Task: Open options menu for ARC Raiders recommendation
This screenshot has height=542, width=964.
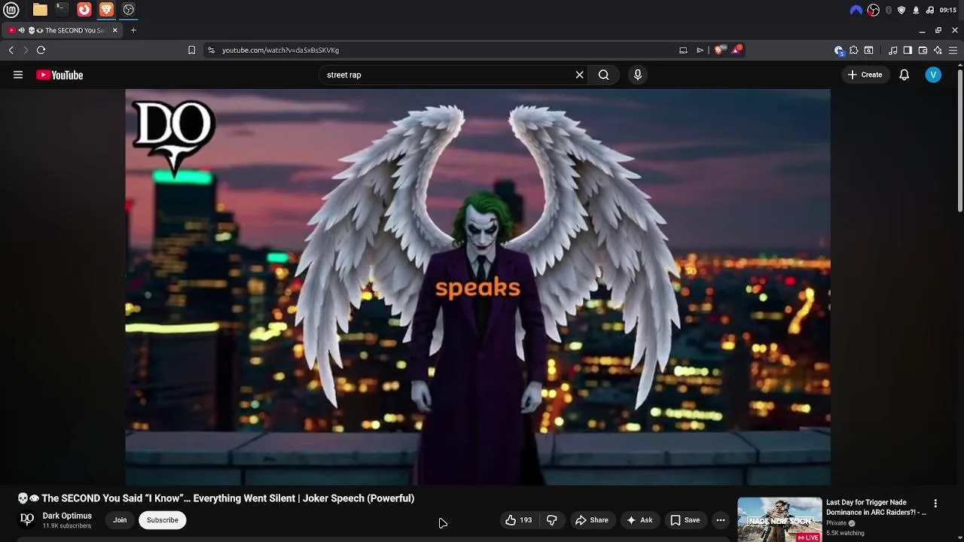Action: pos(935,504)
